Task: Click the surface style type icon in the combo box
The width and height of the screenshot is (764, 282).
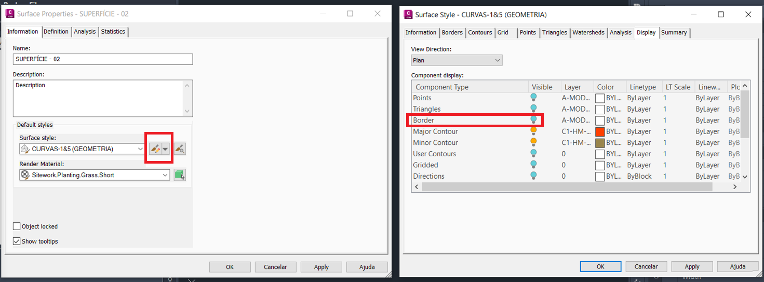Action: pyautogui.click(x=24, y=149)
